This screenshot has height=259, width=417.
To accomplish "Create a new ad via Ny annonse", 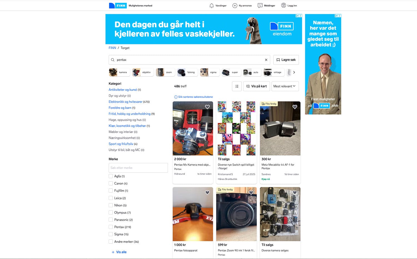I will click(x=242, y=6).
